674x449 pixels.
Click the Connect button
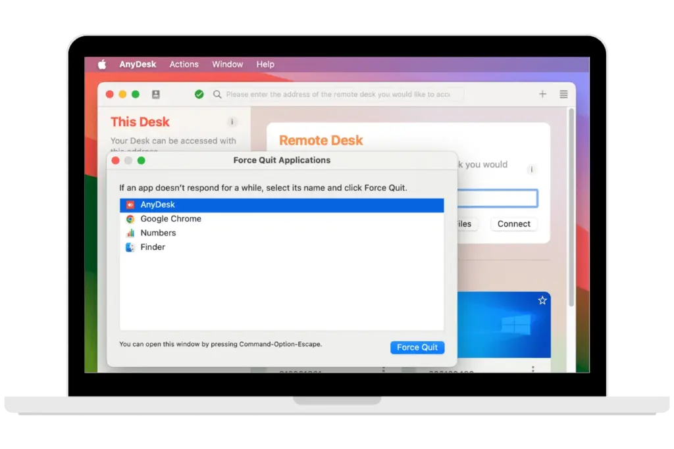[513, 224]
